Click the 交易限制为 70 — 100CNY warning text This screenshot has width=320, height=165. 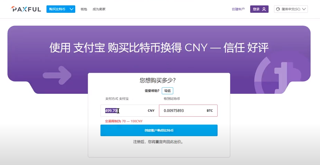coord(124,121)
